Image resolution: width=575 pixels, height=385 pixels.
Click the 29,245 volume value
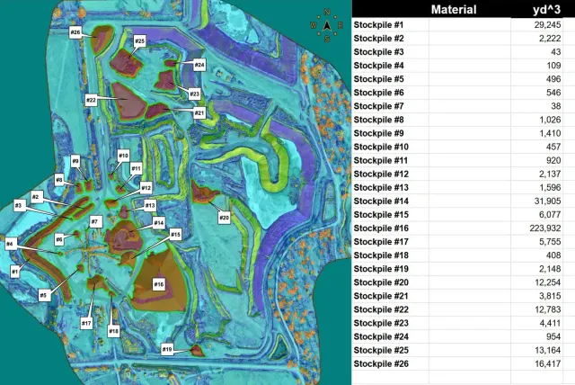547,25
